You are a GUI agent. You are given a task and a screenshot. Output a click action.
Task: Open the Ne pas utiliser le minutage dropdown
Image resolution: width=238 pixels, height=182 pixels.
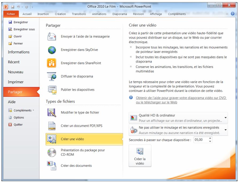(178, 130)
